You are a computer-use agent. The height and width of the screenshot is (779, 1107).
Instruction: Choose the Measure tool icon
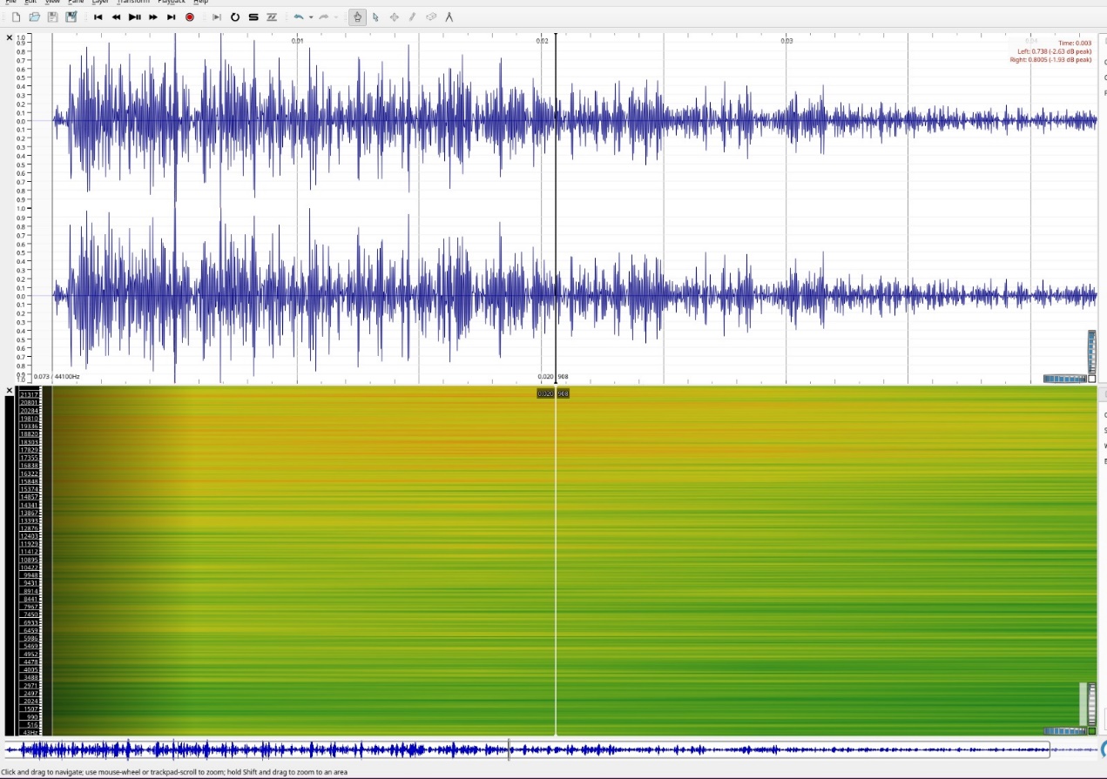pos(449,17)
